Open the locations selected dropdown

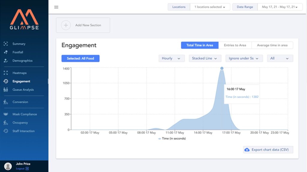[x=210, y=7]
